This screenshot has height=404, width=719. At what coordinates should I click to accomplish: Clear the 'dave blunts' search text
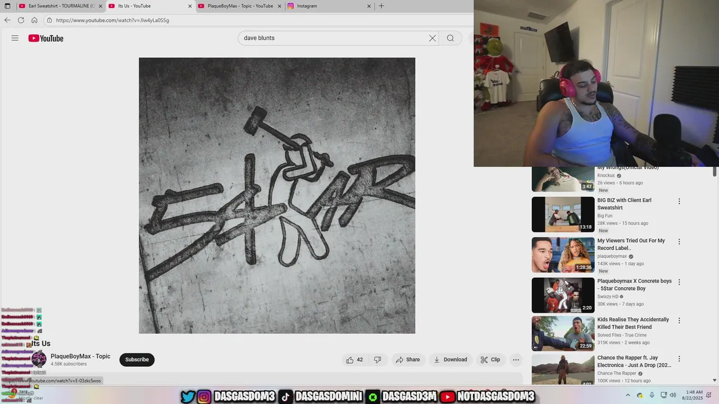pos(433,38)
